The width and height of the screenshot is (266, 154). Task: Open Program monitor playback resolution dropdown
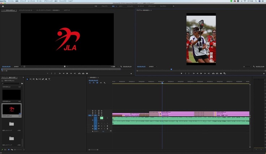[247, 67]
